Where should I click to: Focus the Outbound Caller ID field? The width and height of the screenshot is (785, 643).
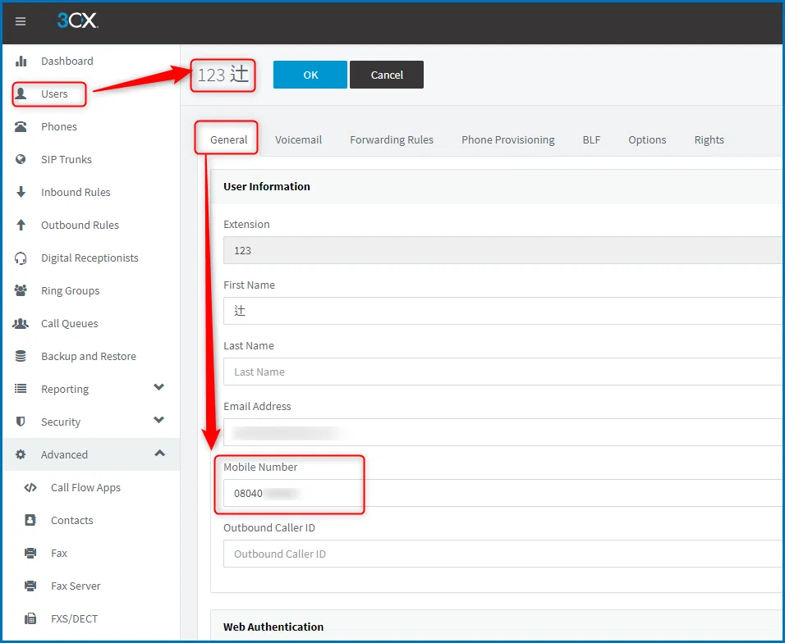[x=503, y=554]
